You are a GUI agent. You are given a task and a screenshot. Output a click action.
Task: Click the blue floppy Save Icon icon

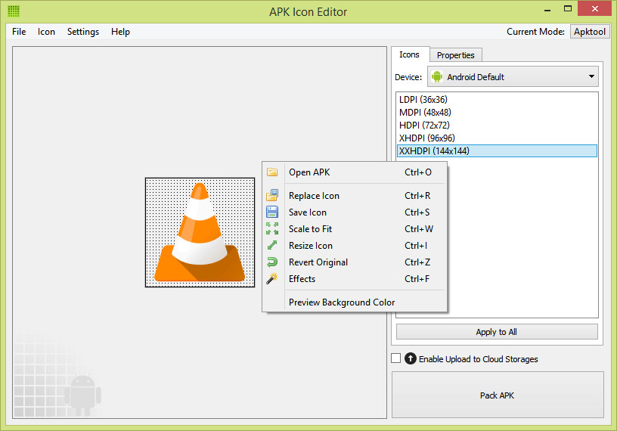[x=272, y=212]
